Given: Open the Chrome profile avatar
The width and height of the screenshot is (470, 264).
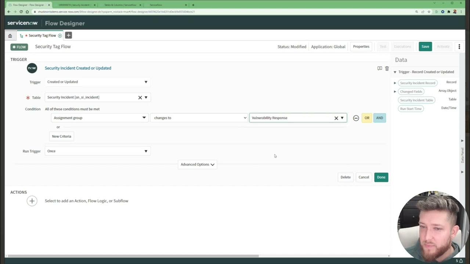Looking at the screenshot, I should tap(455, 12).
